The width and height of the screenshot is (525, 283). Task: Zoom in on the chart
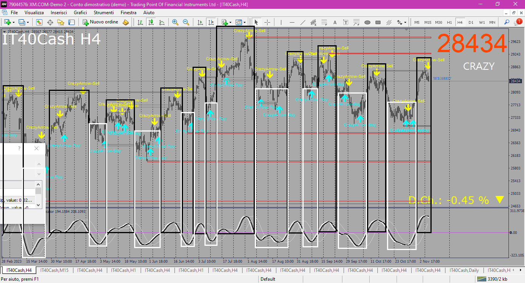pyautogui.click(x=175, y=22)
